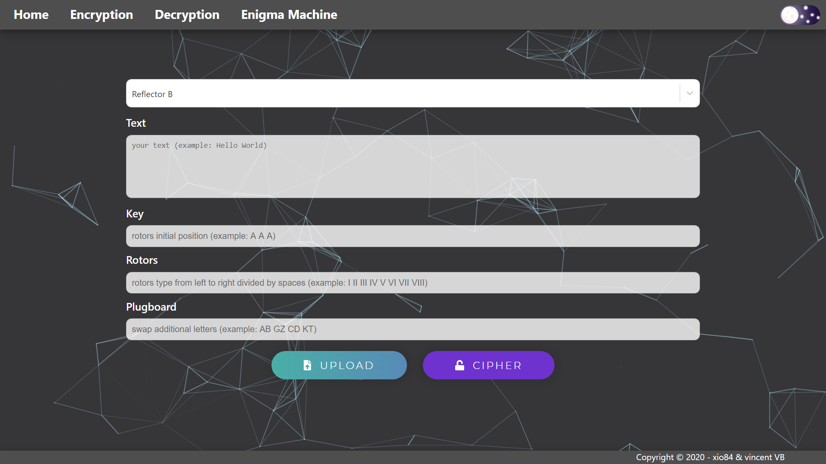
Task: Switch to the Decryption page
Action: (187, 15)
